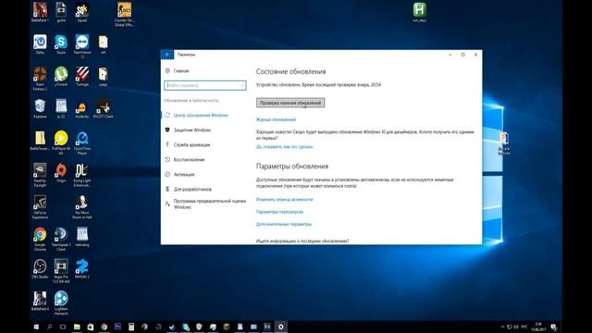Select the TeamViewer 12 desktop icon
The height and width of the screenshot is (333, 592).
[x=82, y=45]
